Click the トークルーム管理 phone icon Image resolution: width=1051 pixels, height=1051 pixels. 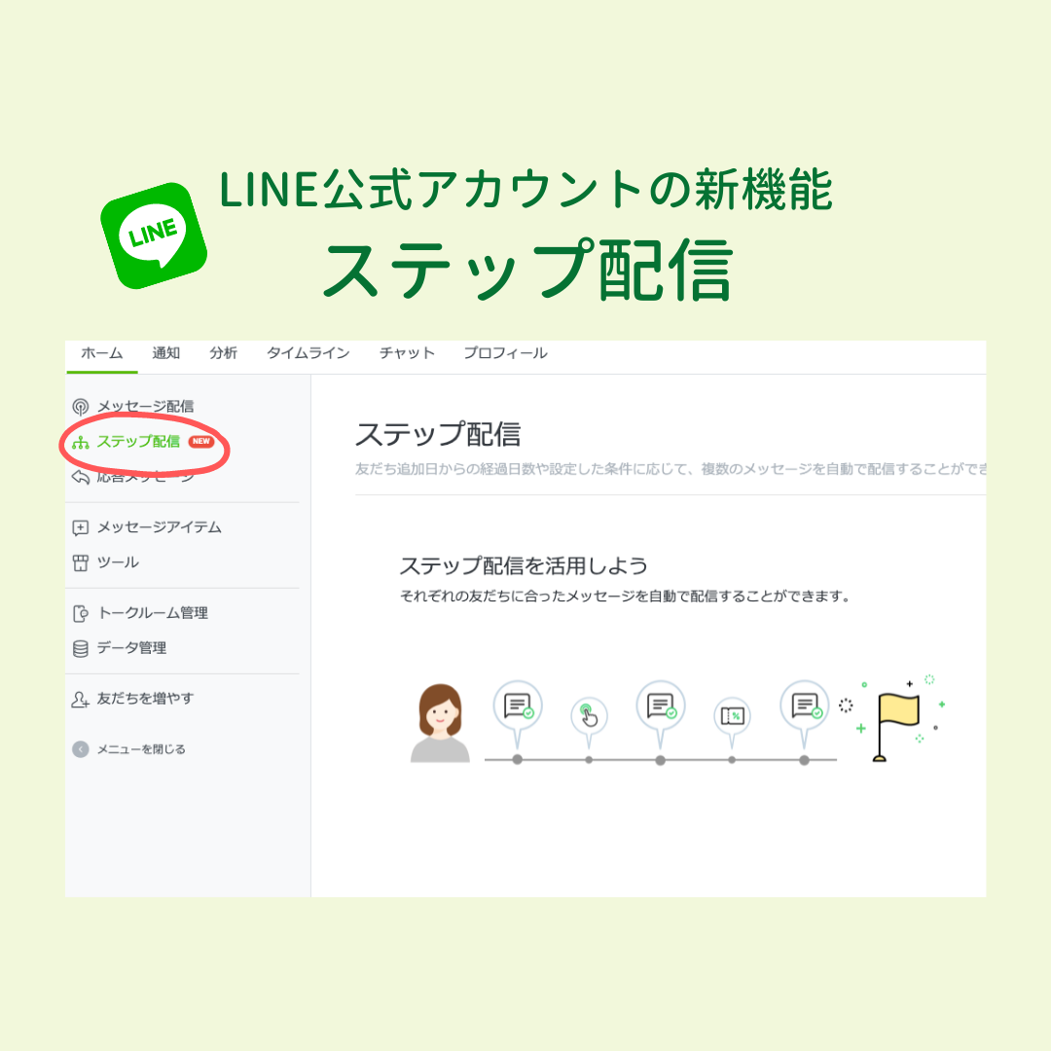pos(81,614)
